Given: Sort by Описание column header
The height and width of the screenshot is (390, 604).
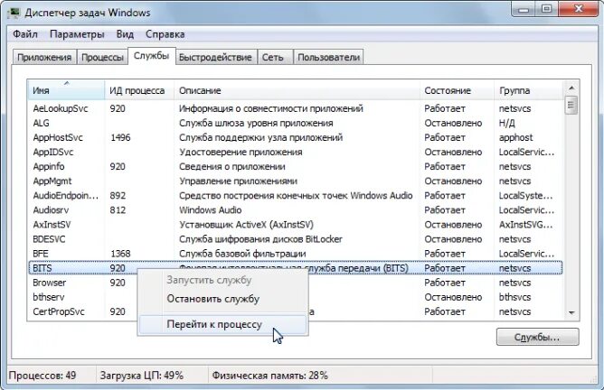Looking at the screenshot, I should [x=297, y=90].
